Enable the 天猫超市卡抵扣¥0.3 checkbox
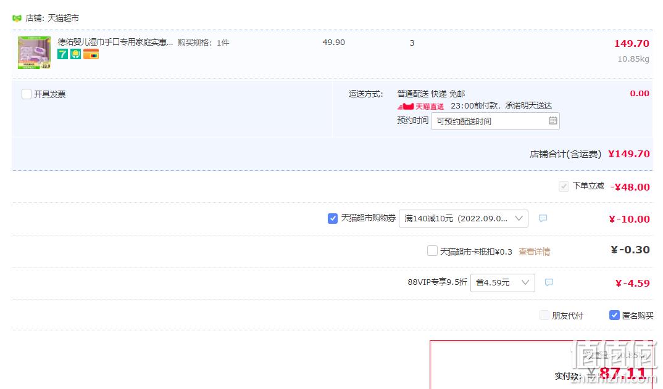 point(432,251)
